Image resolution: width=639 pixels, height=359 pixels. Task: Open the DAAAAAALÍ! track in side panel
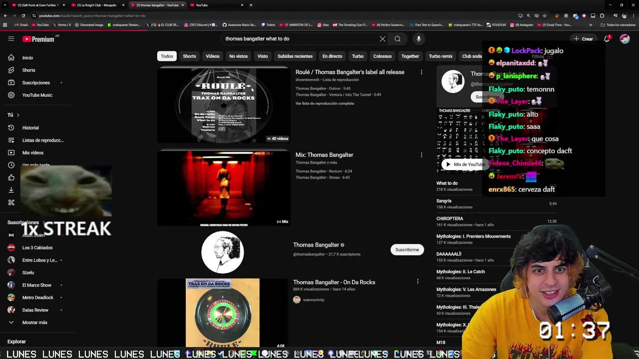click(449, 254)
